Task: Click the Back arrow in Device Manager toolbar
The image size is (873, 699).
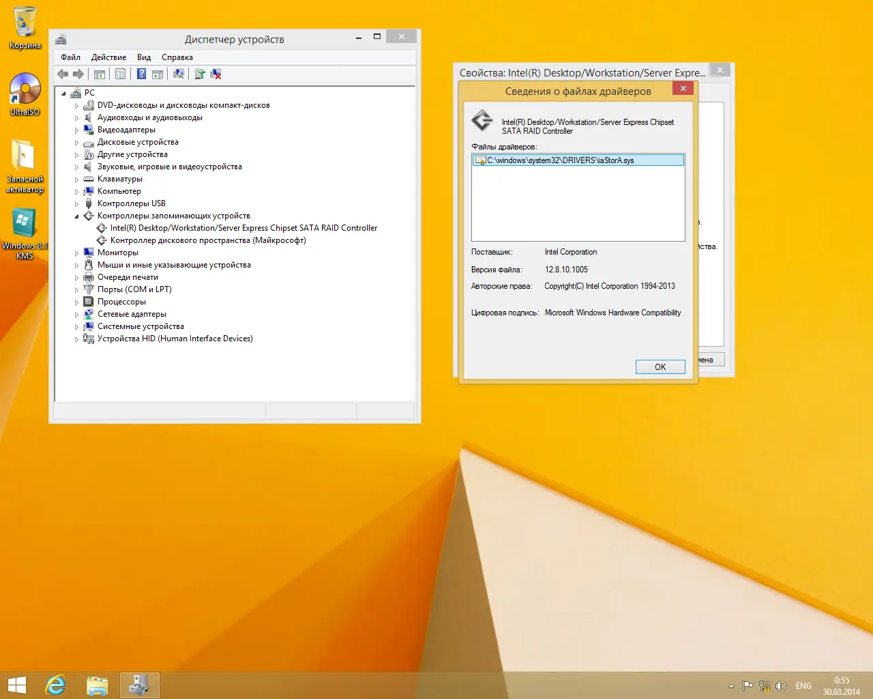Action: tap(63, 74)
